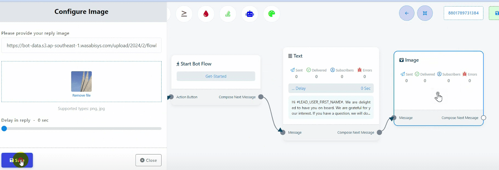
Task: Close the Configure Image panel
Action: point(148,160)
